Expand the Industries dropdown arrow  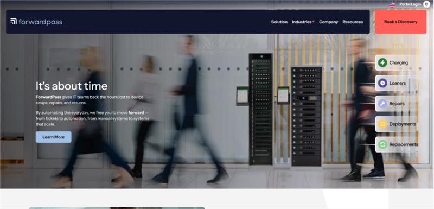click(x=314, y=22)
